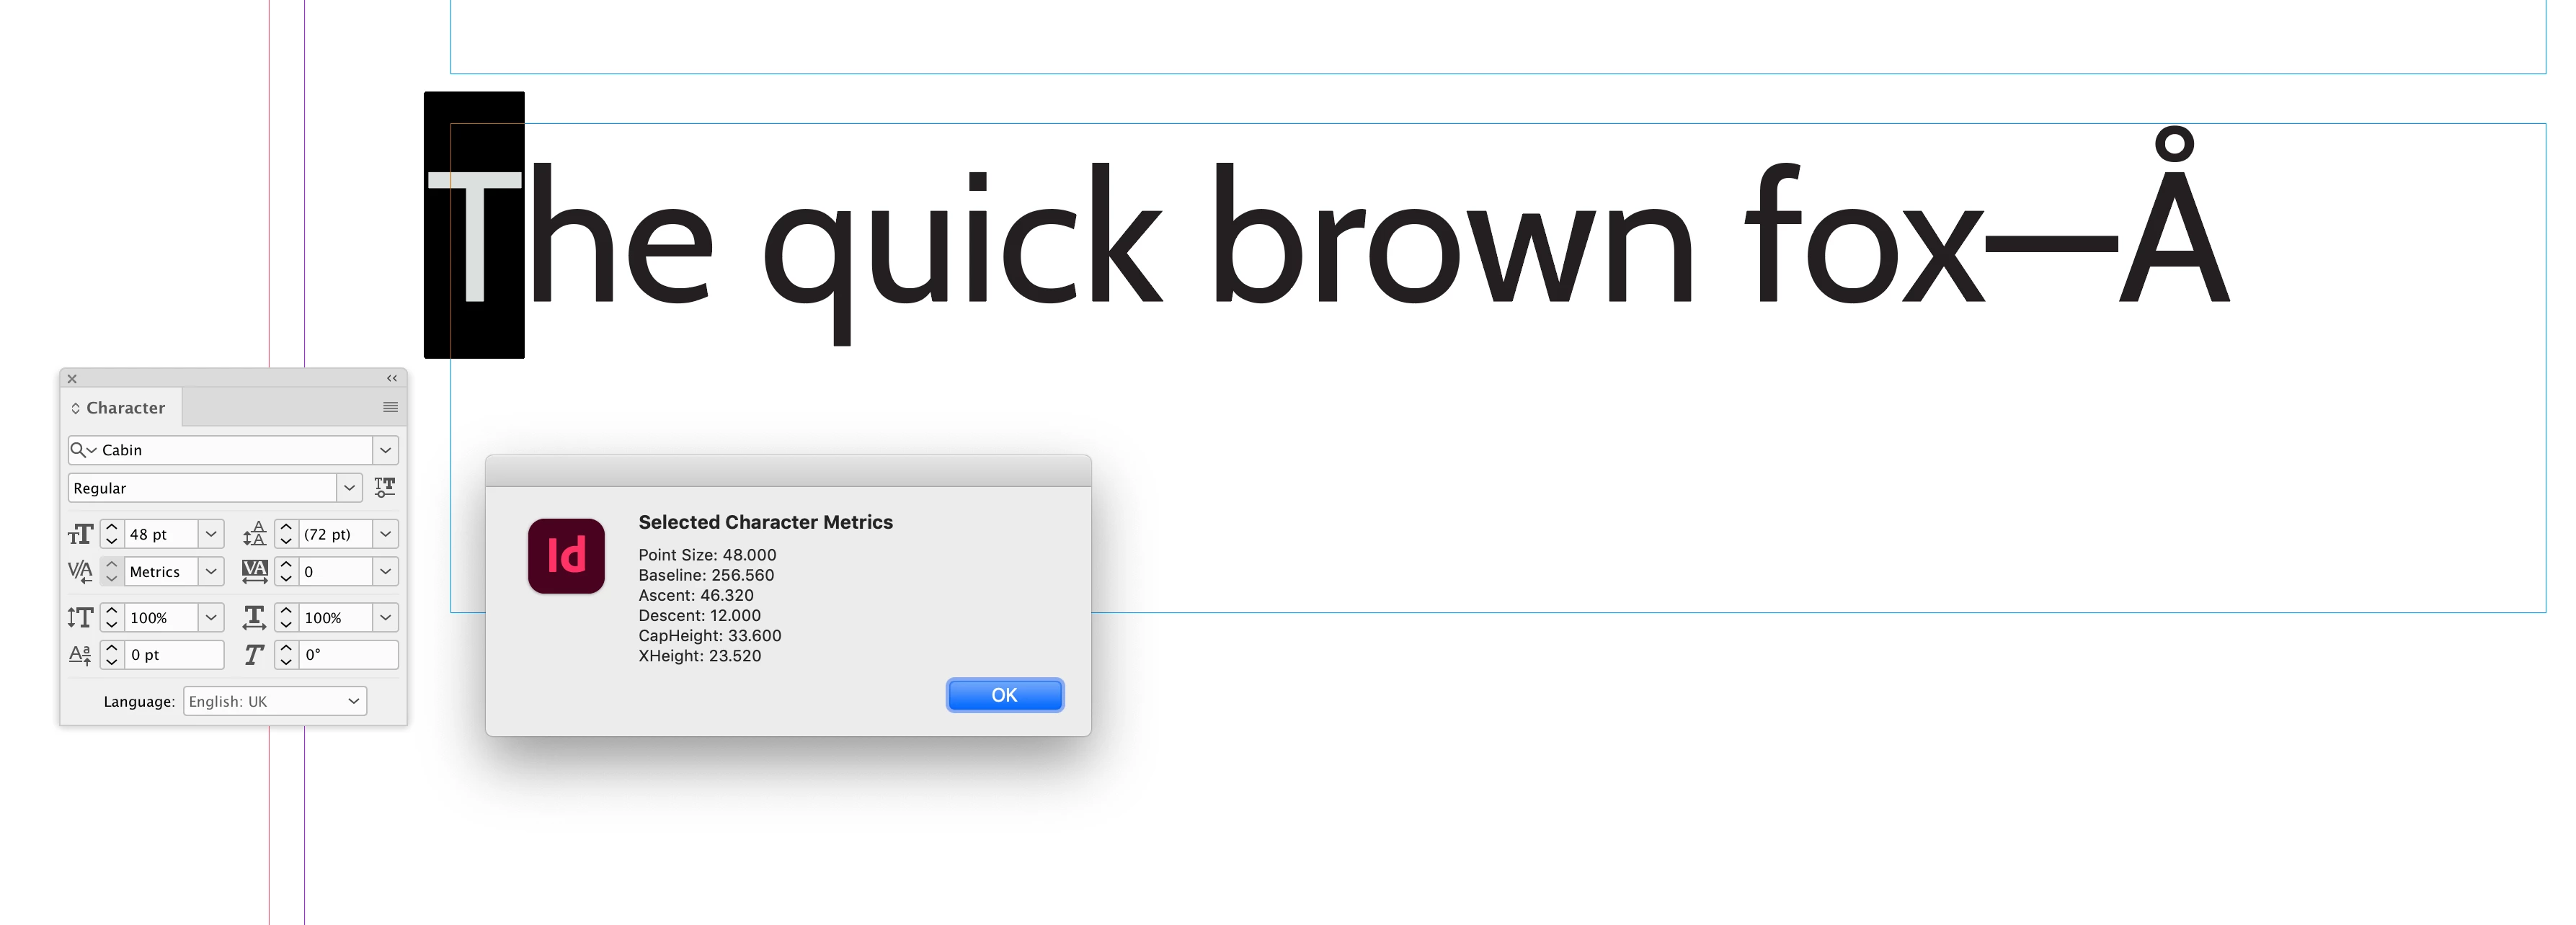Open the 48 pt font size dropdown
This screenshot has width=2576, height=925.
pyautogui.click(x=211, y=534)
